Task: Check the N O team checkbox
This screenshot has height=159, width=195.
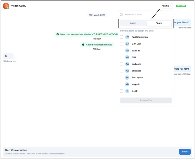Action: pyautogui.click(x=122, y=57)
